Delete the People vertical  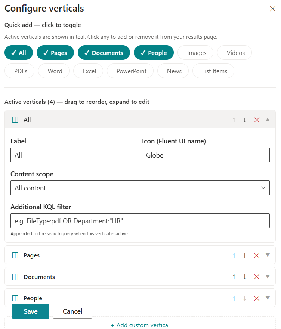pyautogui.click(x=257, y=298)
